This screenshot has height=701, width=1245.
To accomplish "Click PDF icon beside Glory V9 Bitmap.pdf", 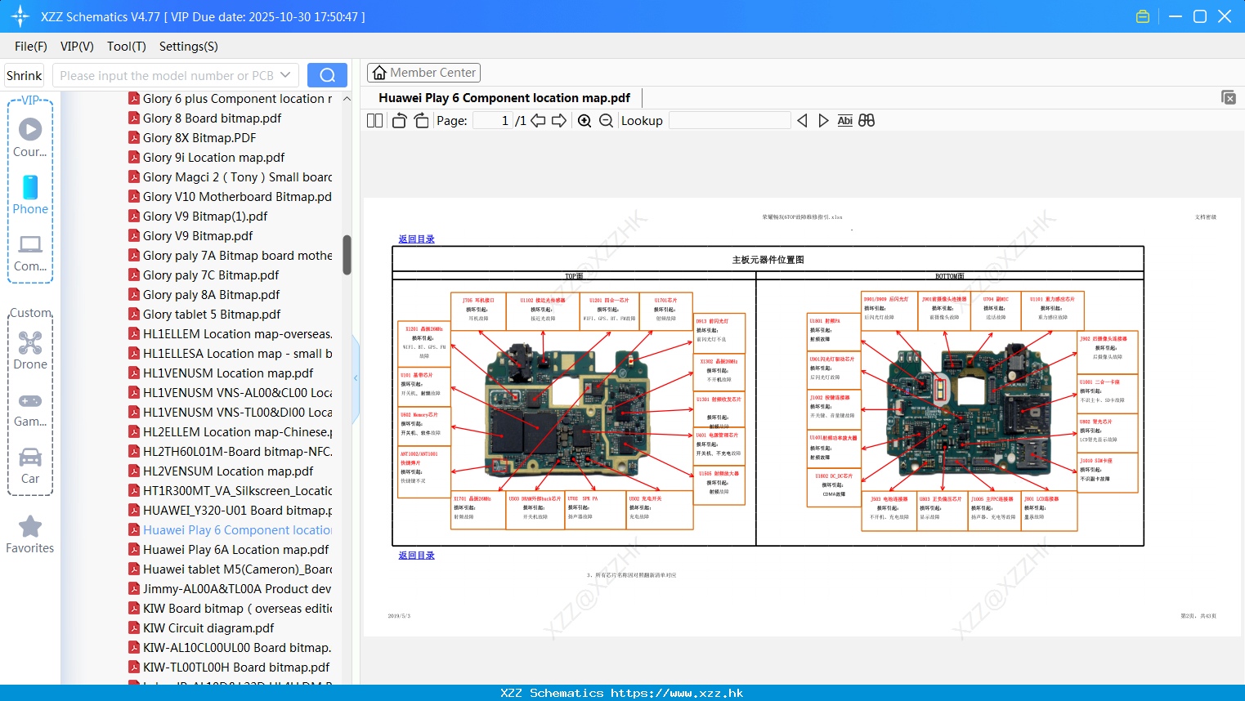I will (134, 235).
